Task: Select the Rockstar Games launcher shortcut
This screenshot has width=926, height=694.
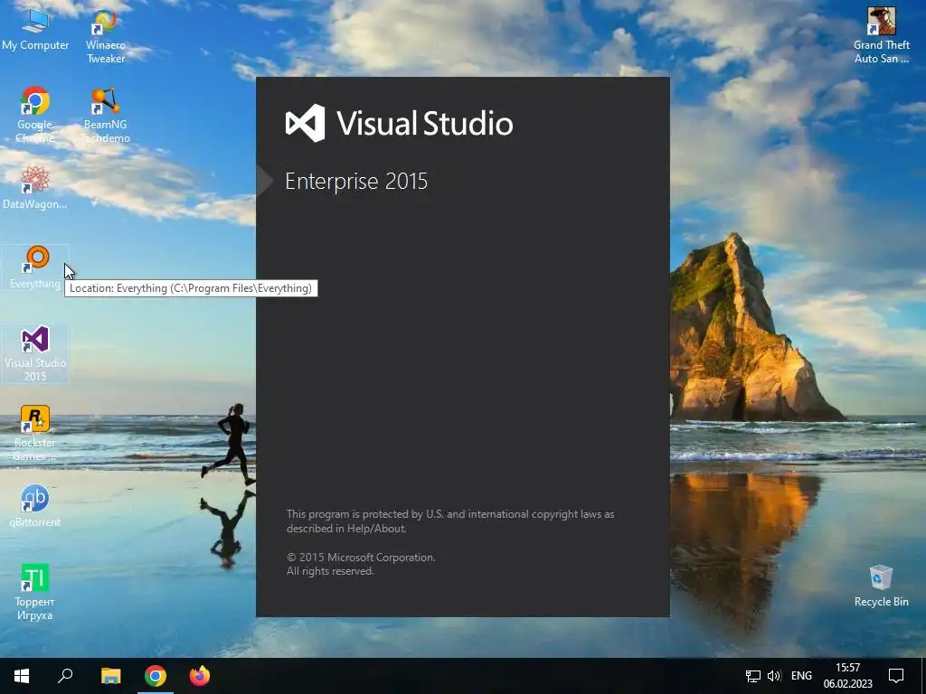Action: coord(35,433)
